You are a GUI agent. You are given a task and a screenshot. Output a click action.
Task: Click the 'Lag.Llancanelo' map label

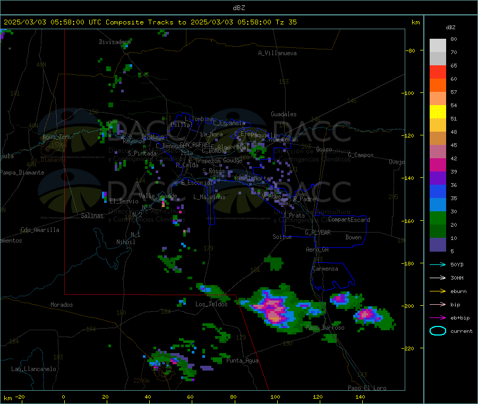coord(34,369)
